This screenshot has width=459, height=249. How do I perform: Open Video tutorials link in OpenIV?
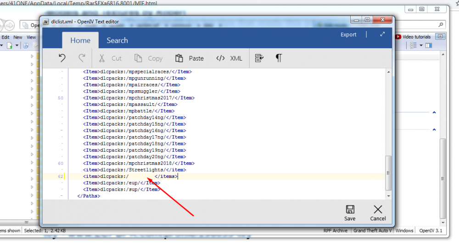point(416,37)
